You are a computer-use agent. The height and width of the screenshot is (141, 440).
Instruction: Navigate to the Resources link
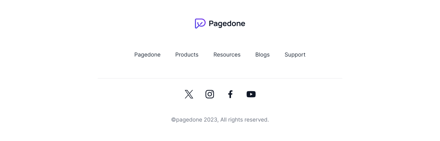tap(227, 55)
